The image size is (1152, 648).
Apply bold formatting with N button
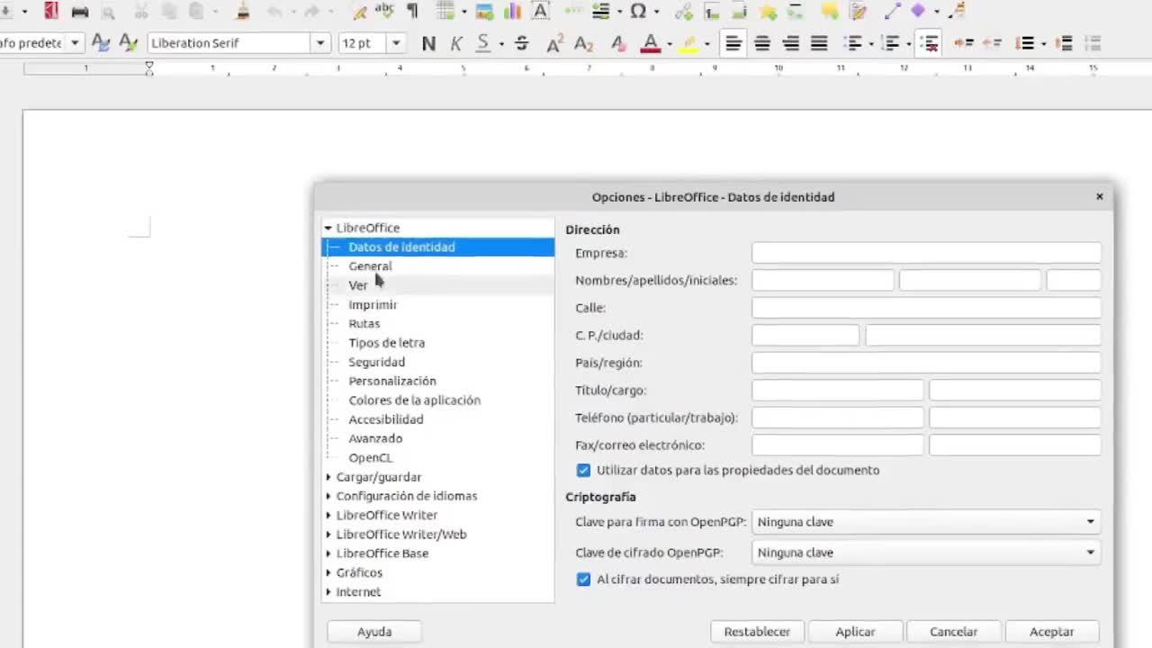click(428, 43)
